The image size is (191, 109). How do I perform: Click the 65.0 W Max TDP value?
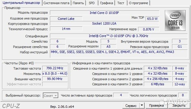point(152,19)
